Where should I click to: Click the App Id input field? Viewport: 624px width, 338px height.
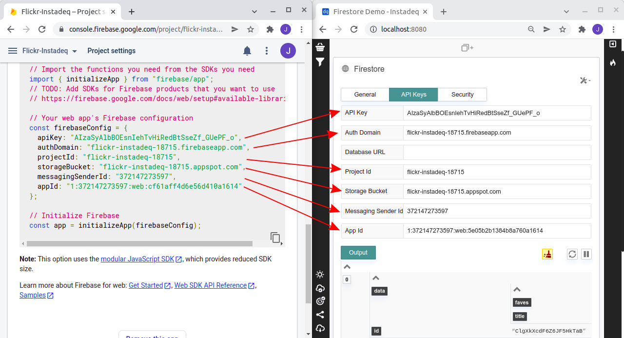point(497,231)
